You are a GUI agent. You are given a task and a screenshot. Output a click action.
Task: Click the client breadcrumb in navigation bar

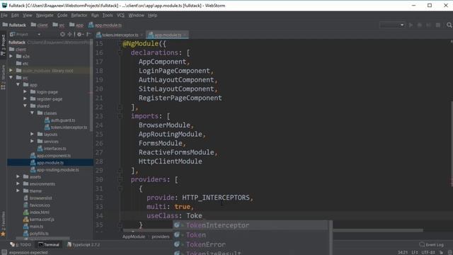click(40, 25)
